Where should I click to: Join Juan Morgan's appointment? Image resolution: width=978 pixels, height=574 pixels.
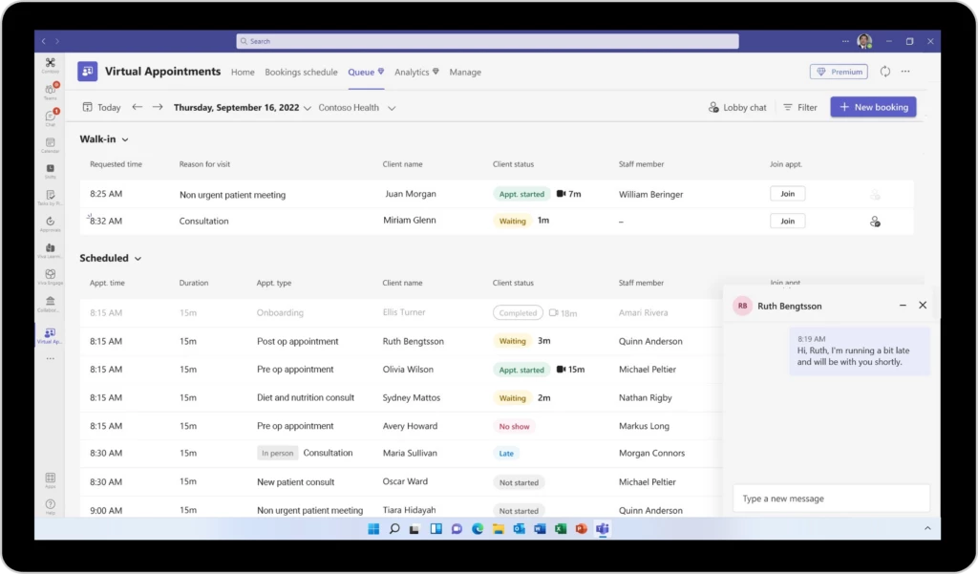(x=787, y=193)
